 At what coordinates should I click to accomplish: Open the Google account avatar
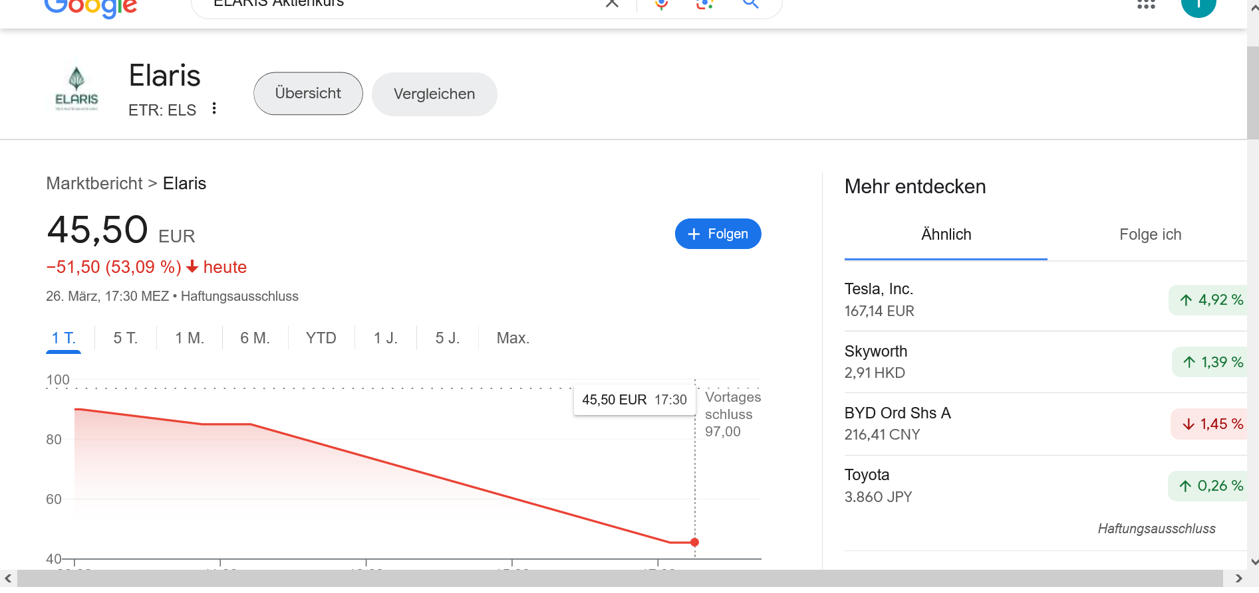(1198, 5)
